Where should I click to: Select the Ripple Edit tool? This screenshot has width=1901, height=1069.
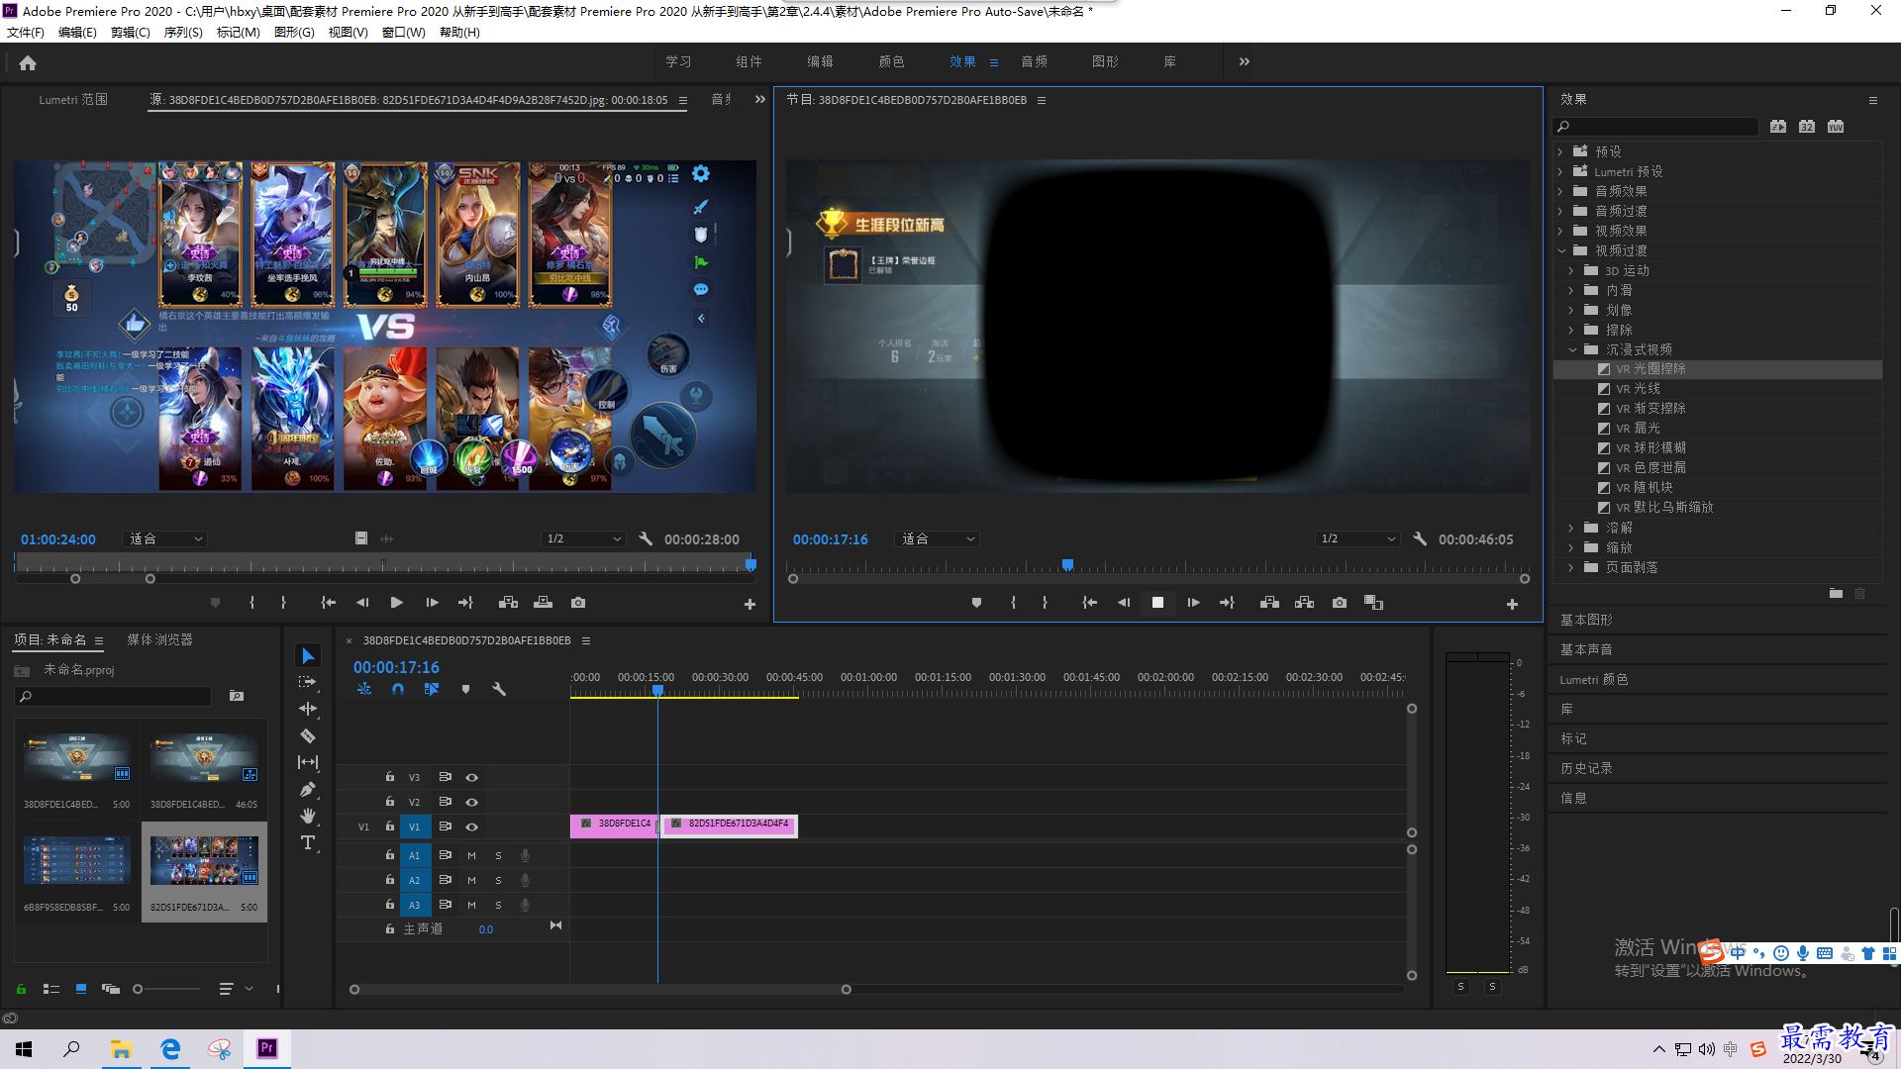pyautogui.click(x=308, y=709)
